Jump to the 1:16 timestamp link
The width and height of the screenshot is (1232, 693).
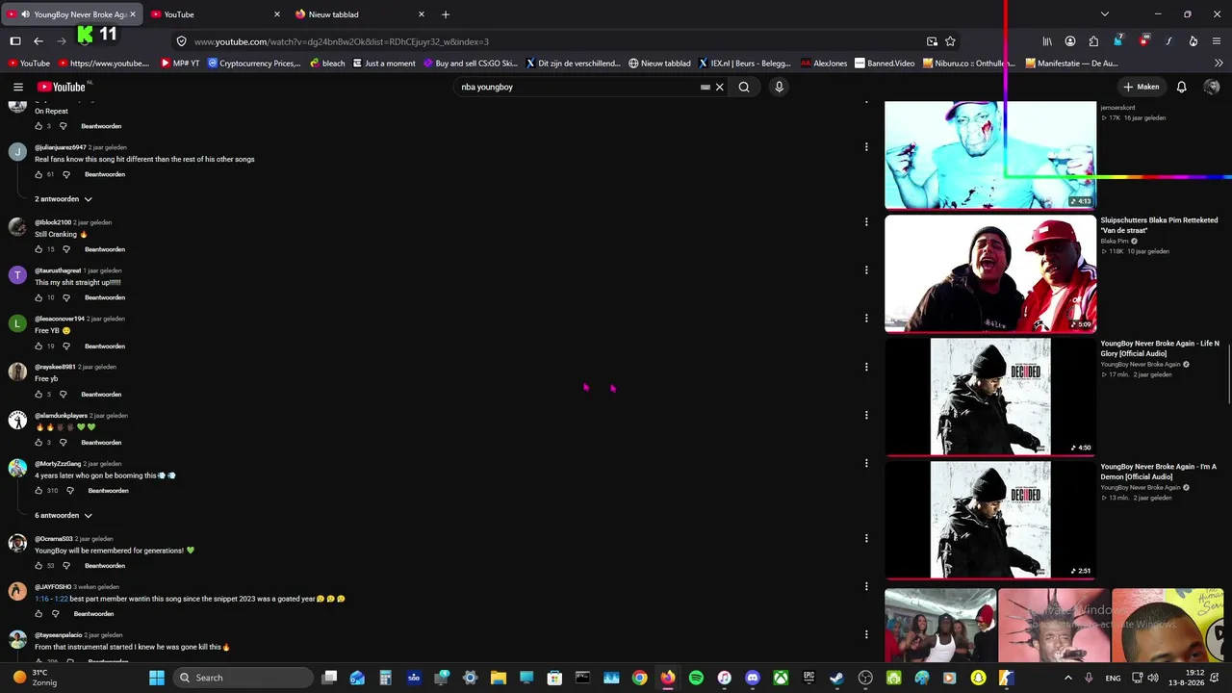(x=41, y=599)
